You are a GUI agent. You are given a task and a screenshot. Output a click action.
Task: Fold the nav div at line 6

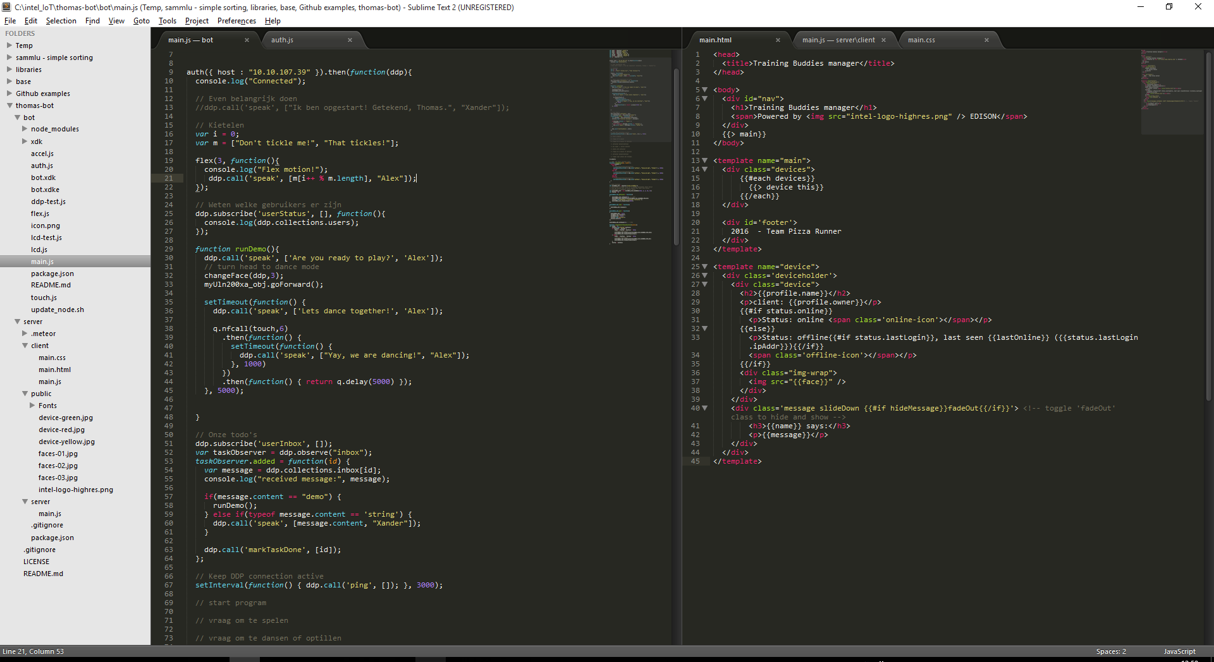705,99
